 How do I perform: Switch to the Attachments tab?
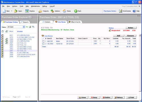click(75, 22)
